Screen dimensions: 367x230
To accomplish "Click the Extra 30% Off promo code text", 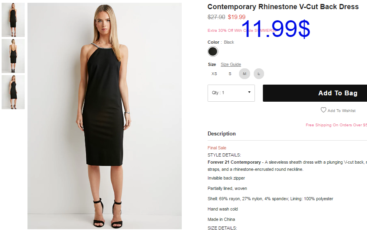I will click(242, 31).
